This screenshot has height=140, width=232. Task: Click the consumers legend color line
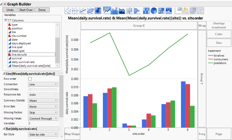pyautogui.click(x=210, y=59)
